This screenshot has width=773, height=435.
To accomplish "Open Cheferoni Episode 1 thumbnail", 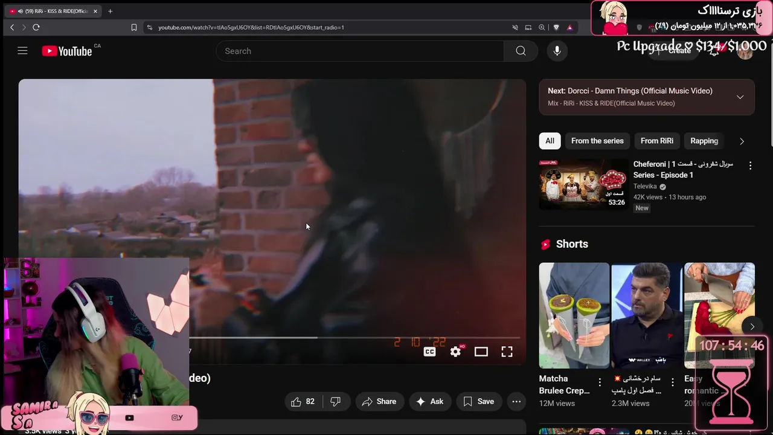I will coord(584,184).
